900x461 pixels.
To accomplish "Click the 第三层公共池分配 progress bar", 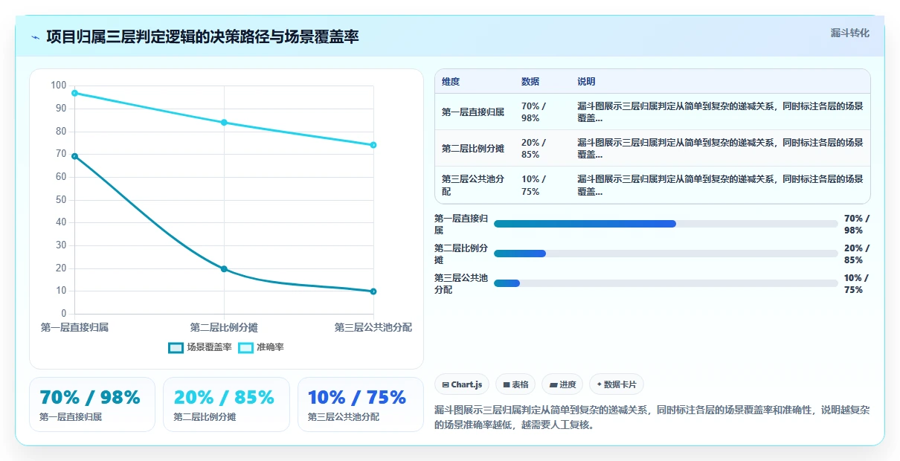I will coord(666,283).
